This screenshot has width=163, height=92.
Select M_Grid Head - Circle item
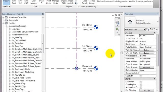21,69
